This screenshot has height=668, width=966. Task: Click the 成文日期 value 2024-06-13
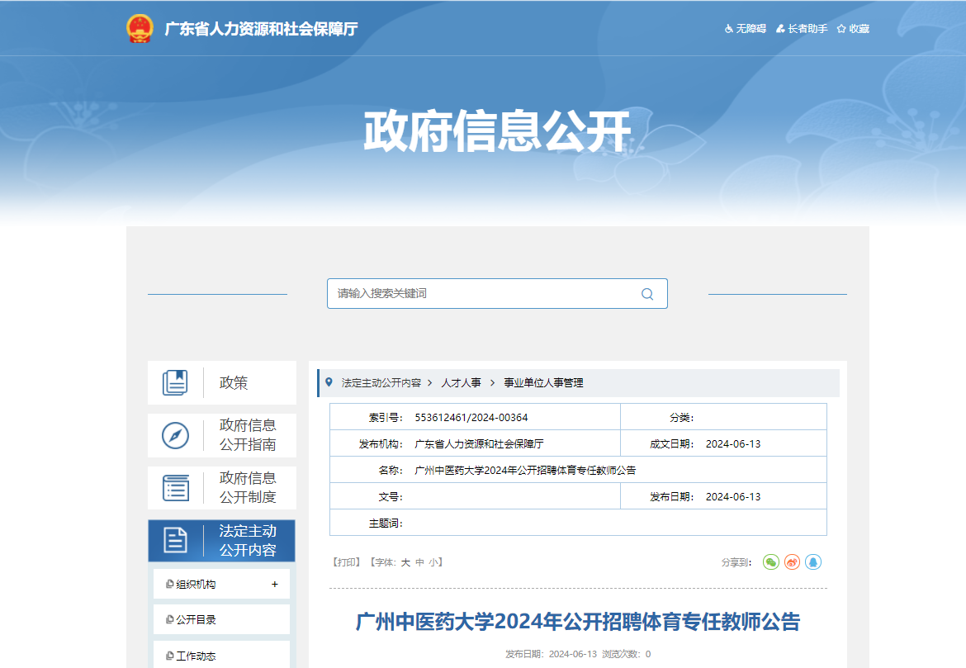[733, 444]
